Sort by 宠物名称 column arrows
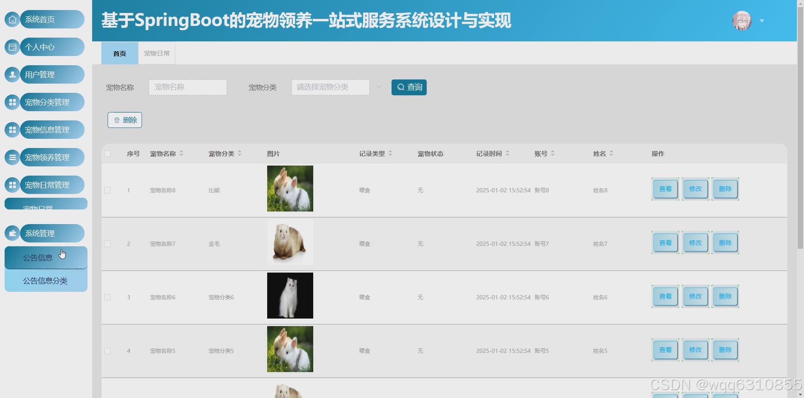This screenshot has height=398, width=804. 181,153
